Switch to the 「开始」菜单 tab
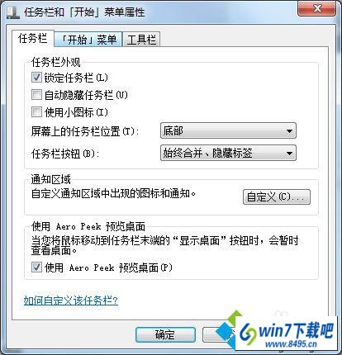342x355 pixels. (x=88, y=40)
